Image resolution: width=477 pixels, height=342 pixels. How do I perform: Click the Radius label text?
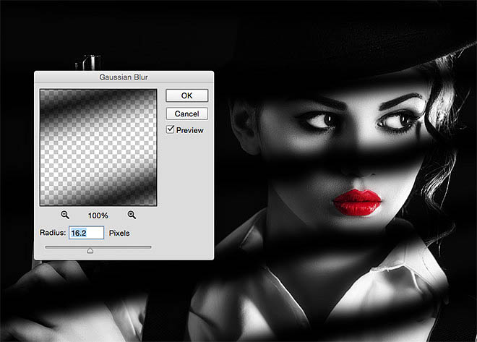pyautogui.click(x=53, y=233)
